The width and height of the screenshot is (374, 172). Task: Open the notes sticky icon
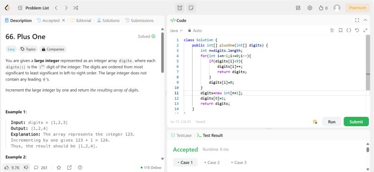[191, 8]
